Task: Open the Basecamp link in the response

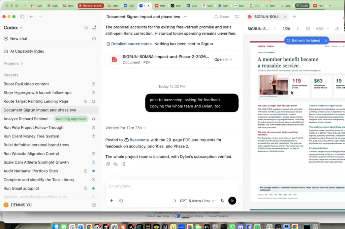Action: click(139, 140)
